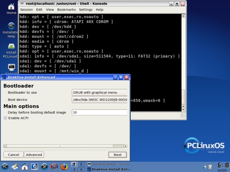Open the Konsole desktop icon
Image resolution: width=230 pixels, height=172 pixels.
(11, 68)
